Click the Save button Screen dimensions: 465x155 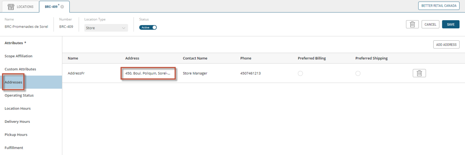[450, 24]
